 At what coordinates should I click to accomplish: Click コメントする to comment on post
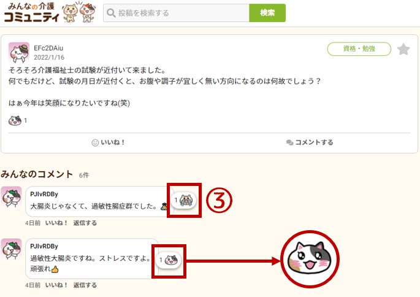[310, 142]
